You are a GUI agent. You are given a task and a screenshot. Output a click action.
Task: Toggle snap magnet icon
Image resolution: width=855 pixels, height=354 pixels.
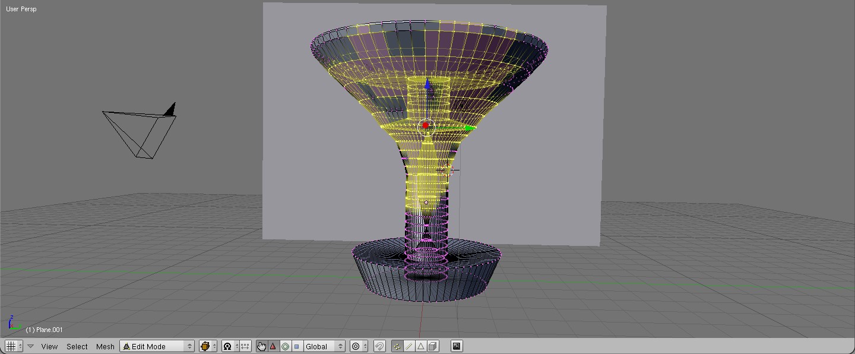tap(379, 346)
